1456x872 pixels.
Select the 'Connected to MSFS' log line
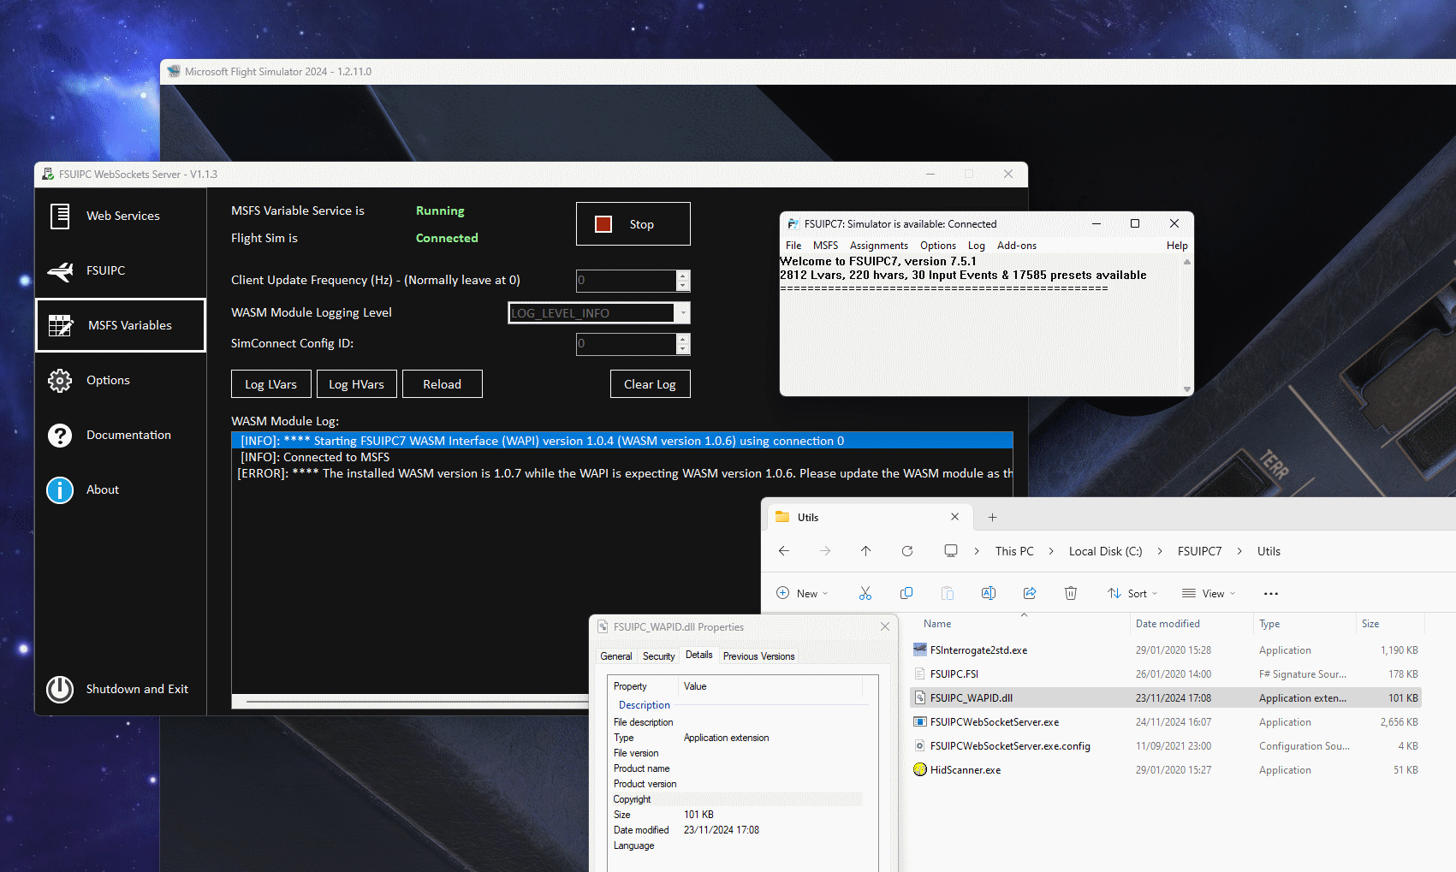[x=622, y=457]
